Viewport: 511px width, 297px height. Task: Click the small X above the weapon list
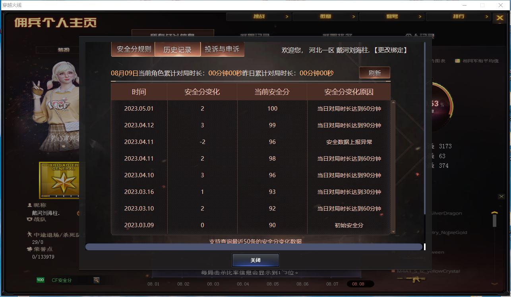click(x=501, y=197)
